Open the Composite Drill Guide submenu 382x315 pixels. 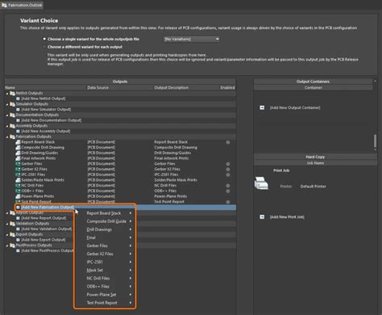pyautogui.click(x=105, y=221)
